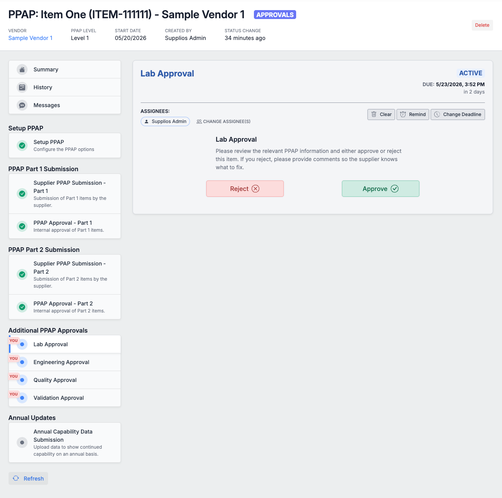The width and height of the screenshot is (502, 498).
Task: Select the Lab Approval step label
Action: tap(50, 344)
